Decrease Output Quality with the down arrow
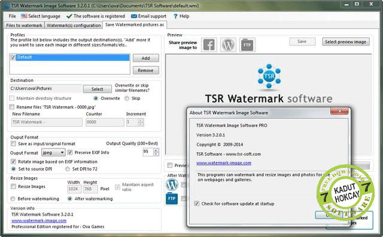Viewport: 383px width, 237px height. (x=156, y=154)
